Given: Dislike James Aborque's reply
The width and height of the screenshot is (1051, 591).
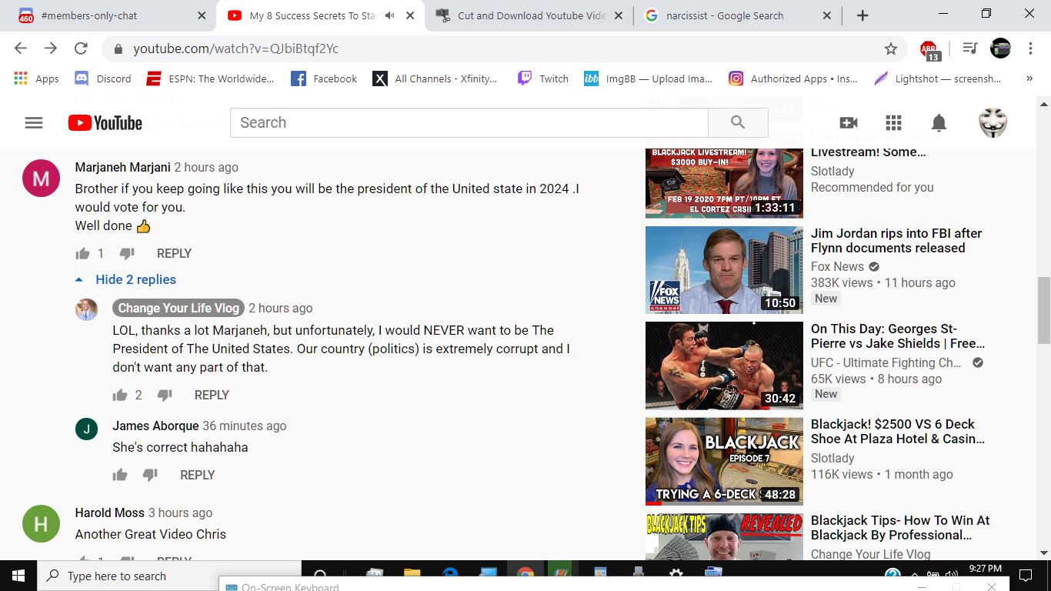Looking at the screenshot, I should (150, 475).
